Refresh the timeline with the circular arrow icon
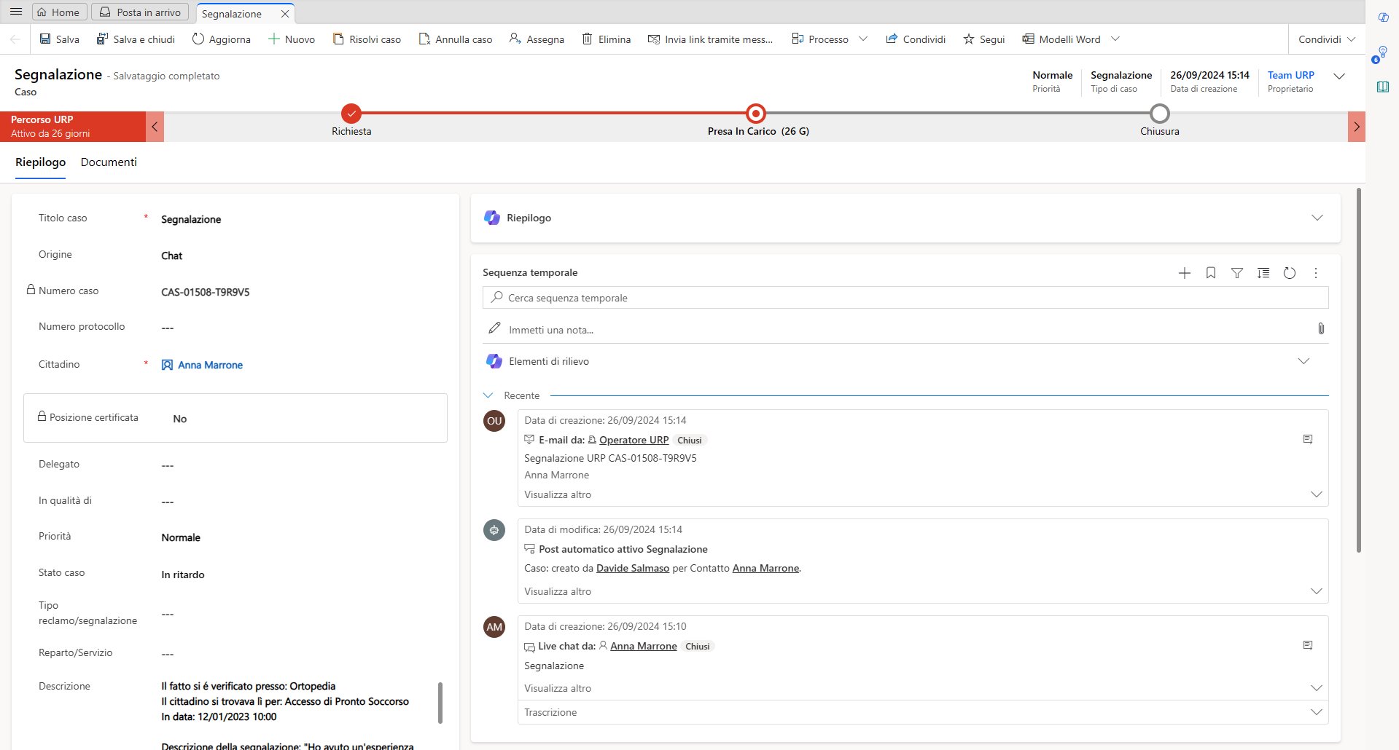 click(1289, 273)
